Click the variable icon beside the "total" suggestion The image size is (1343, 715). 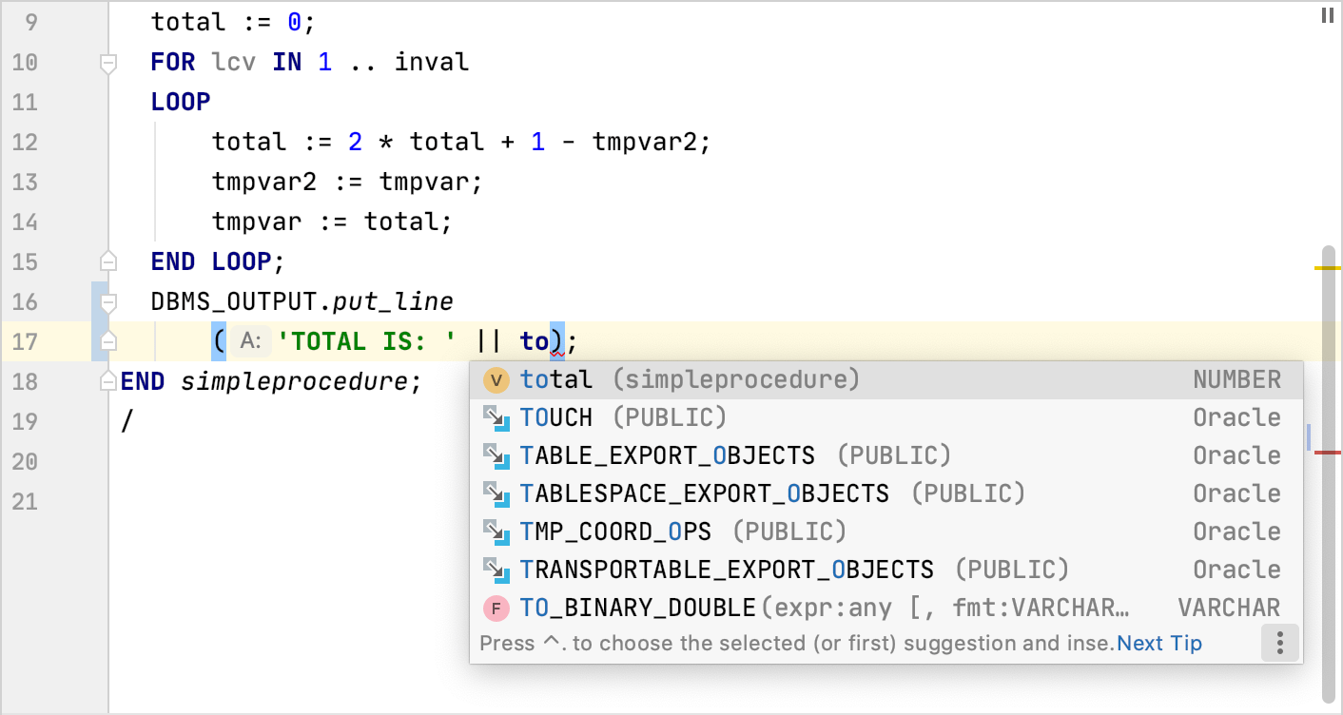pos(496,378)
